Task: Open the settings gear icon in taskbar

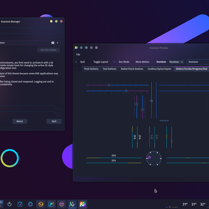Action: 30,204
